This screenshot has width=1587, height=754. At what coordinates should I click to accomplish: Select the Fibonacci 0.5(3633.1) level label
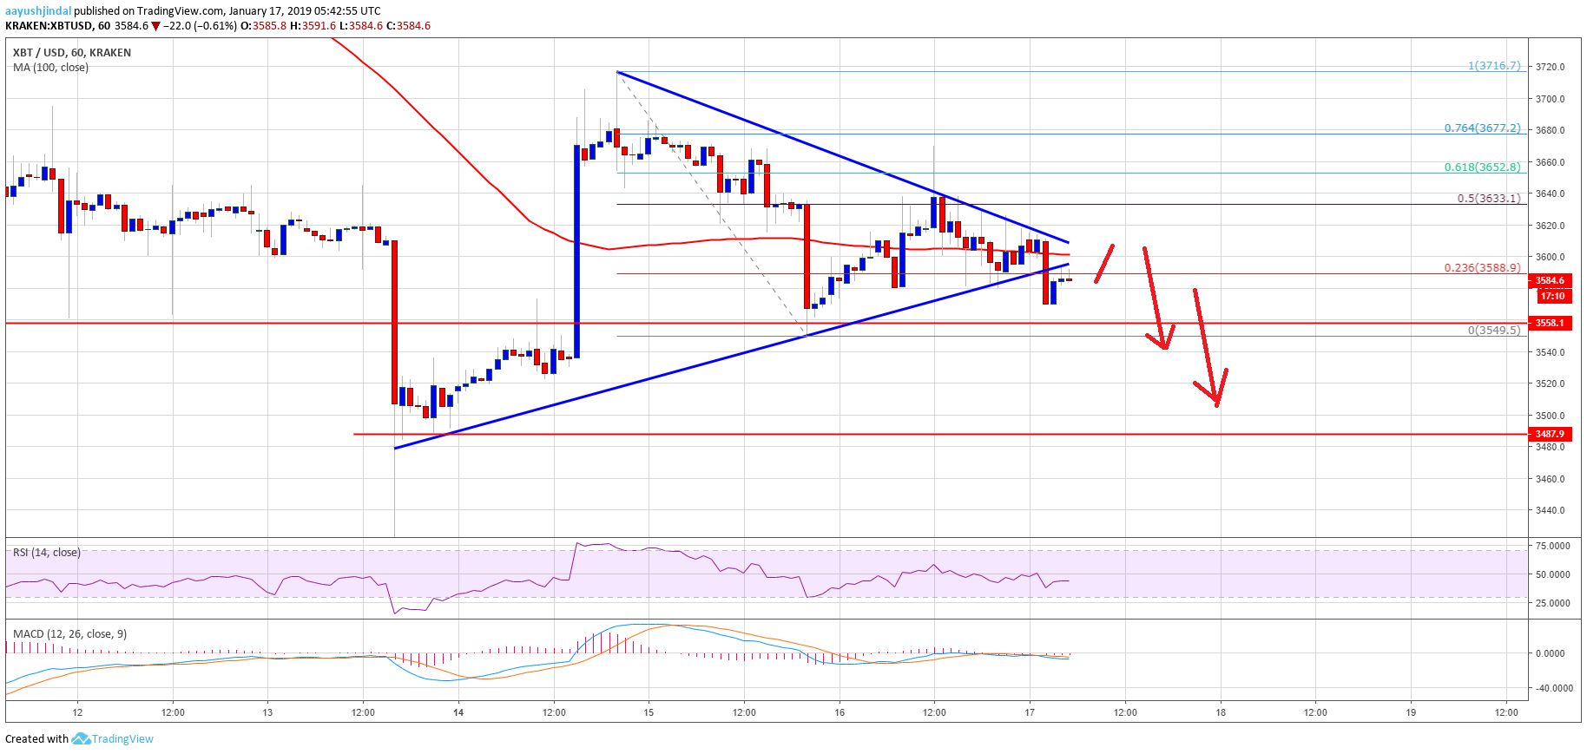[1489, 199]
